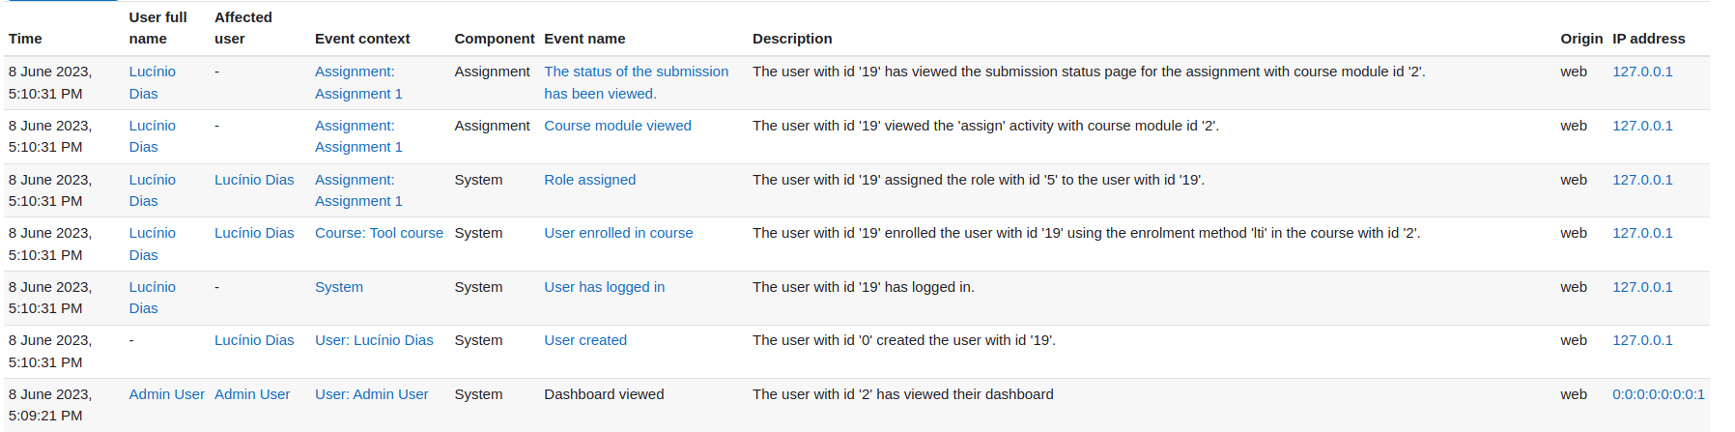Click the 'System' event context link
Screen dimensions: 1735x432
pos(339,287)
